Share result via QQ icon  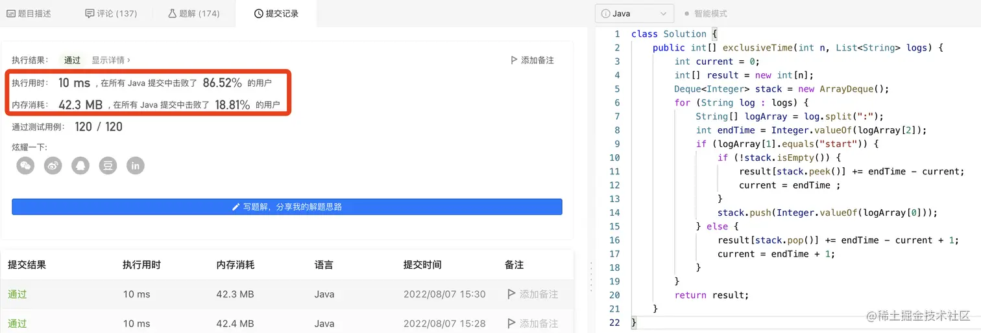[x=80, y=165]
